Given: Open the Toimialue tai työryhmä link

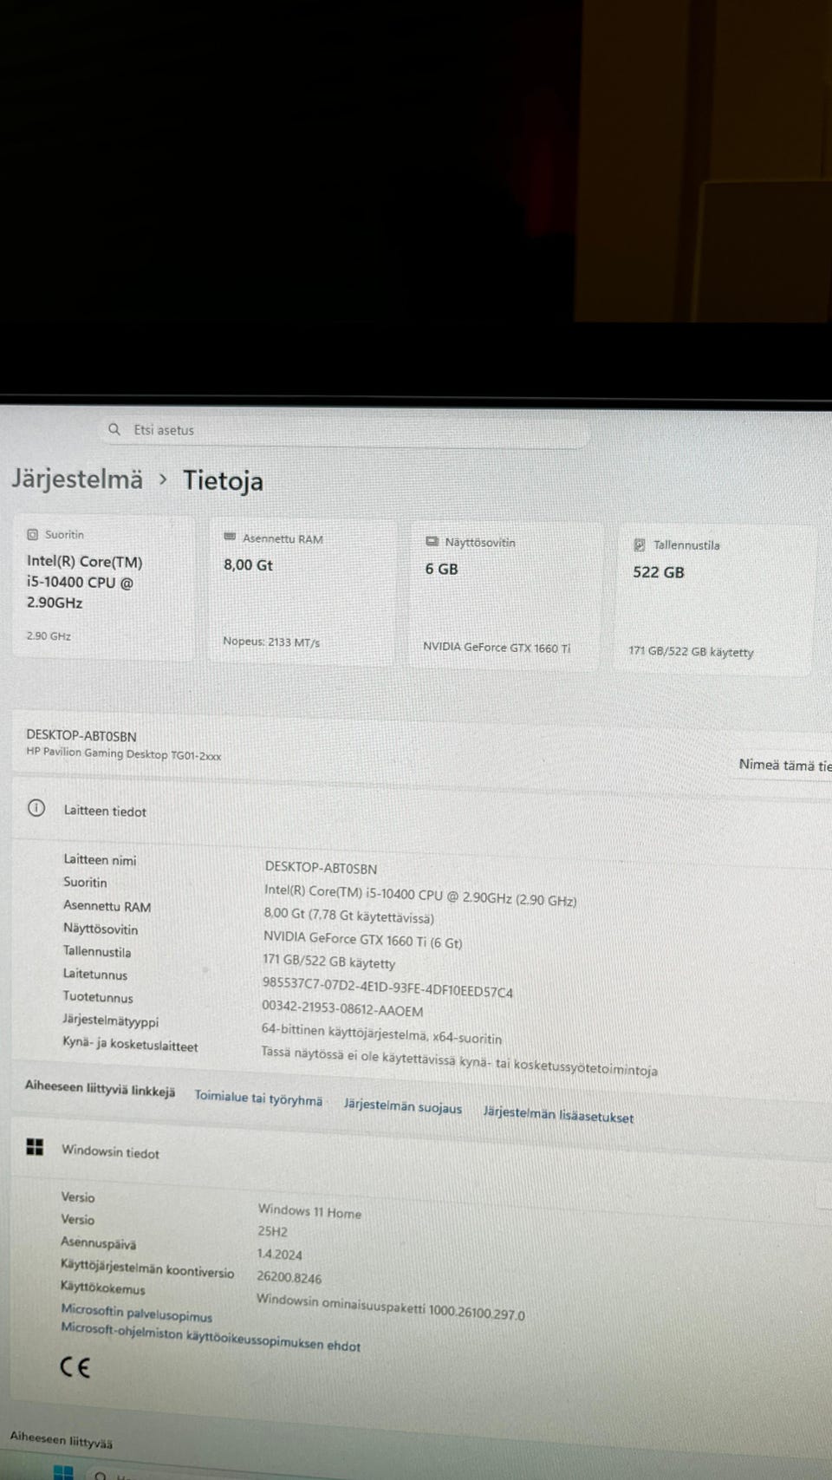Looking at the screenshot, I should click(258, 1099).
